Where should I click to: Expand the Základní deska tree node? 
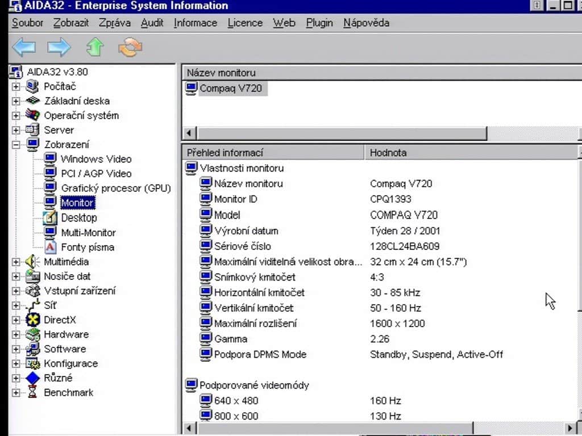pos(15,101)
